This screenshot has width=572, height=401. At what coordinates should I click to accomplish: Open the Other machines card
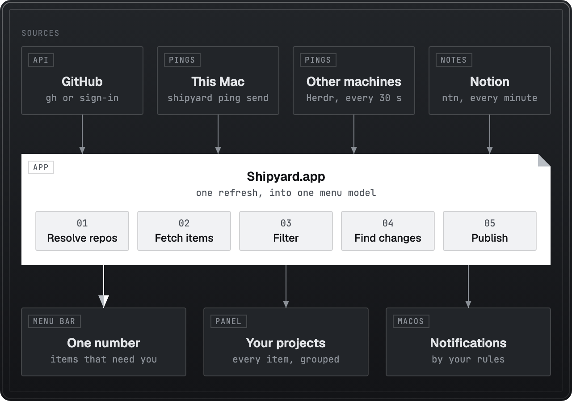[354, 81]
